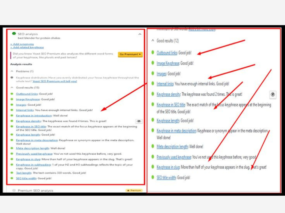This screenshot has width=285, height=213.
Task: Click the focus keyphrase text best blender for protein shakes
Action: pyautogui.click(x=39, y=38)
